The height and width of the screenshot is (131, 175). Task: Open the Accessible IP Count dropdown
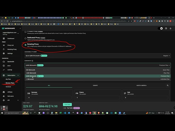[98, 56]
